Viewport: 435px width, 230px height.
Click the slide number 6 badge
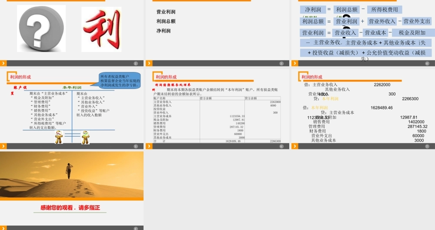click(281, 146)
